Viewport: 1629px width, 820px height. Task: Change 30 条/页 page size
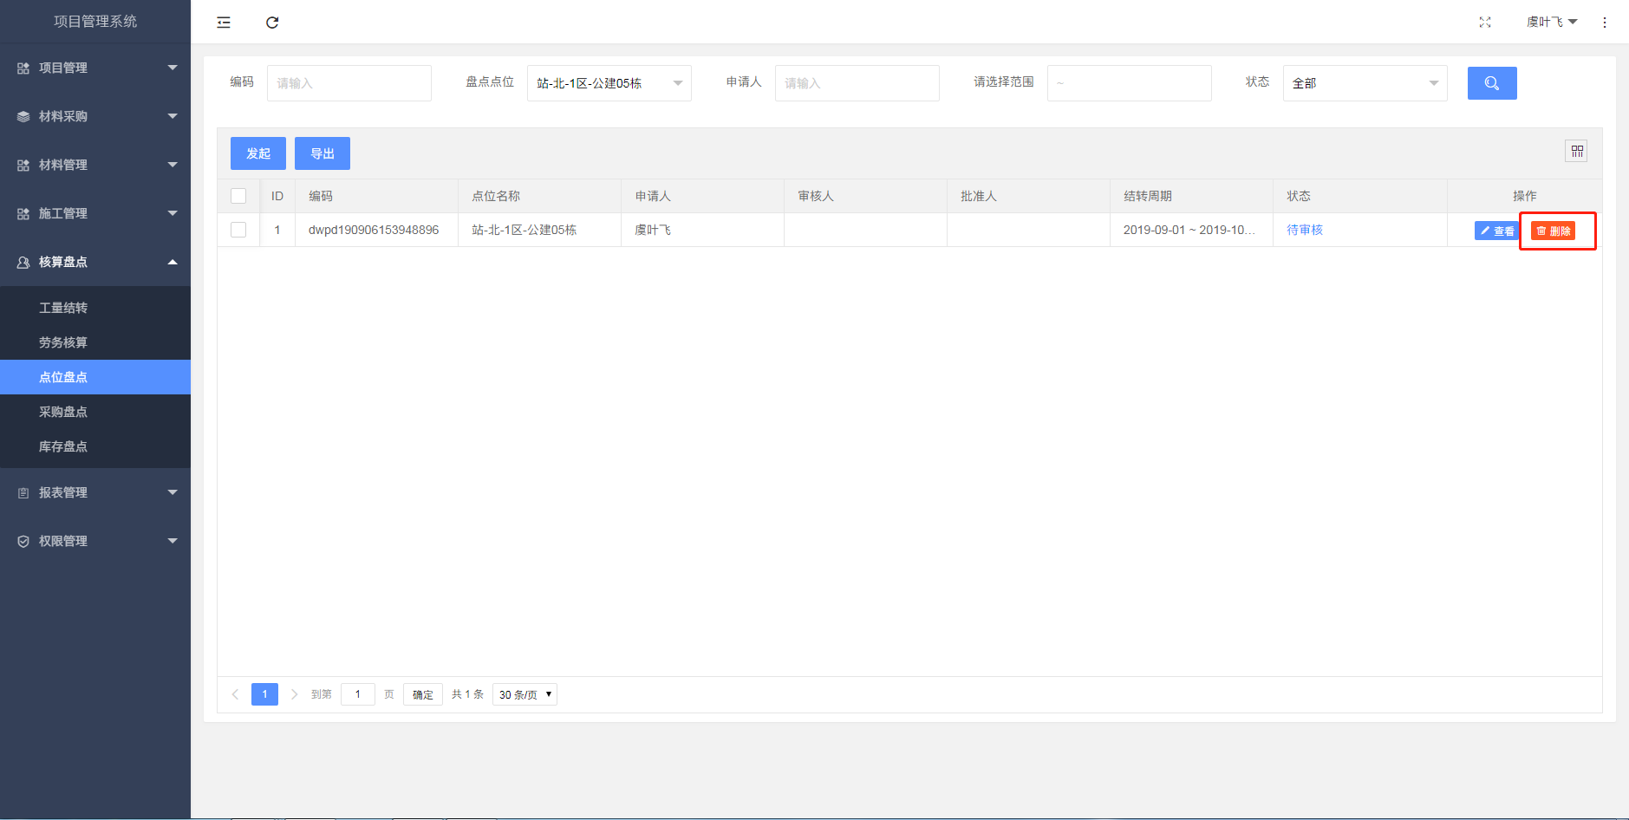525,694
